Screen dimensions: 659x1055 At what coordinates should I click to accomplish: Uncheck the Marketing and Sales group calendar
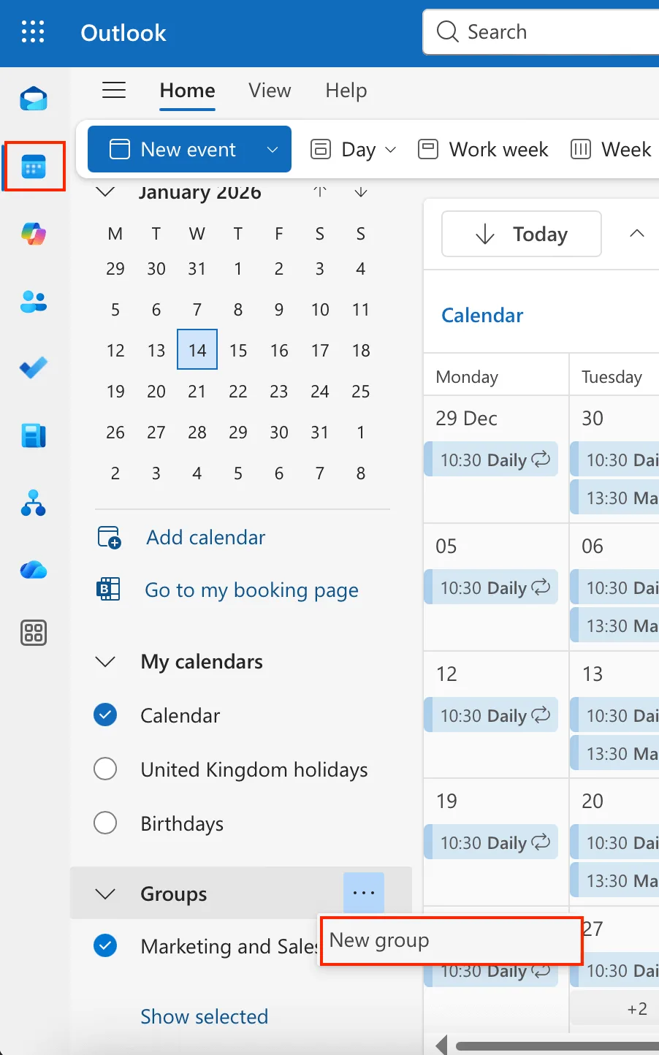(x=105, y=945)
